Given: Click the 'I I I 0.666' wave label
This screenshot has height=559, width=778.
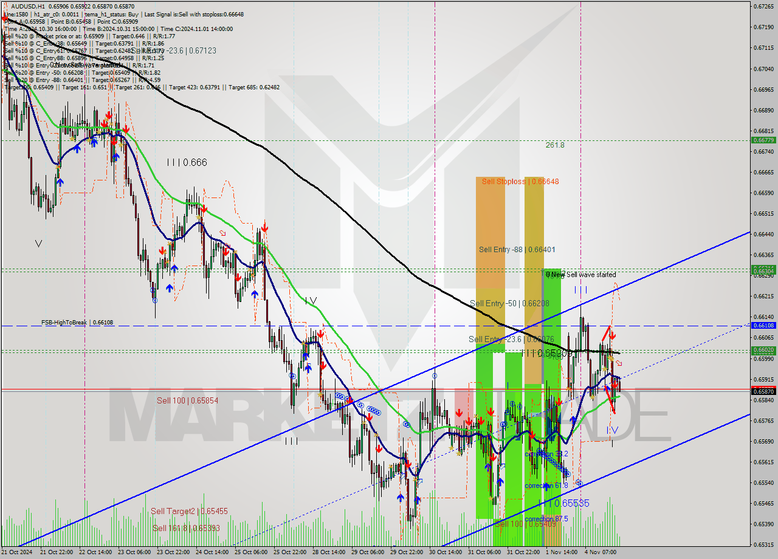Looking at the screenshot, I should pyautogui.click(x=187, y=162).
